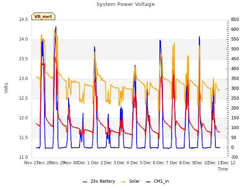Click the Dec 7 date tick label
This screenshot has height=189, width=252.
click(x=163, y=163)
